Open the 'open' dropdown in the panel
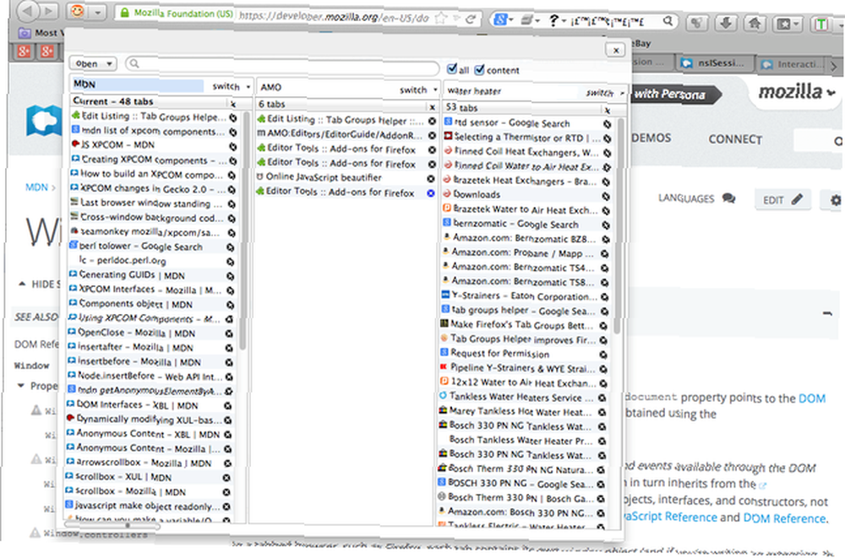This screenshot has width=845, height=558. click(93, 63)
